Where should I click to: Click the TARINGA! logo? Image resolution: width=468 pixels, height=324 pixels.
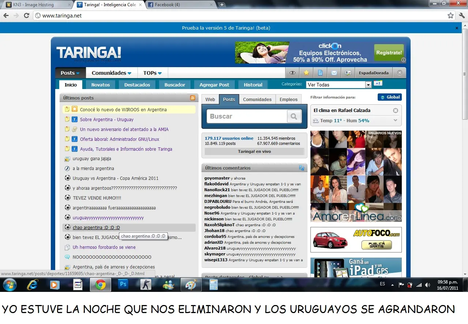pyautogui.click(x=88, y=53)
